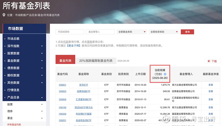Click the 市场数据 sidebar header
This screenshot has height=126, width=222.
click(24, 29)
